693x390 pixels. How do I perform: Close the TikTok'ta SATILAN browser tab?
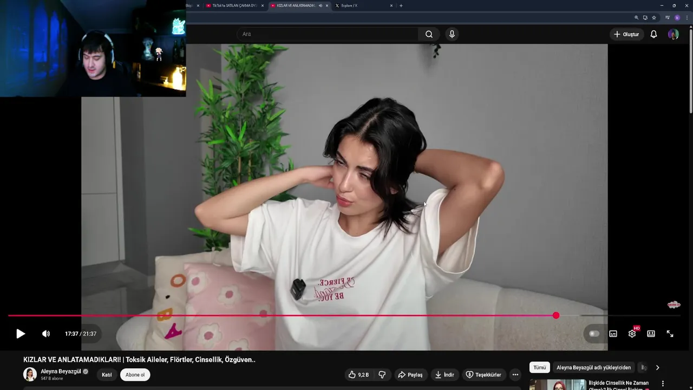263,5
